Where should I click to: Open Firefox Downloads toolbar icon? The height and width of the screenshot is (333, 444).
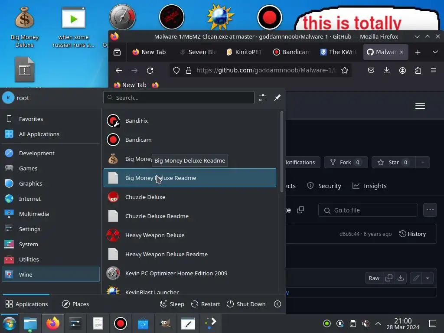(x=386, y=70)
